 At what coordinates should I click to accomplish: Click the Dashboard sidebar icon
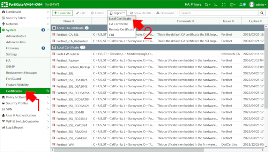[x=3, y=12]
